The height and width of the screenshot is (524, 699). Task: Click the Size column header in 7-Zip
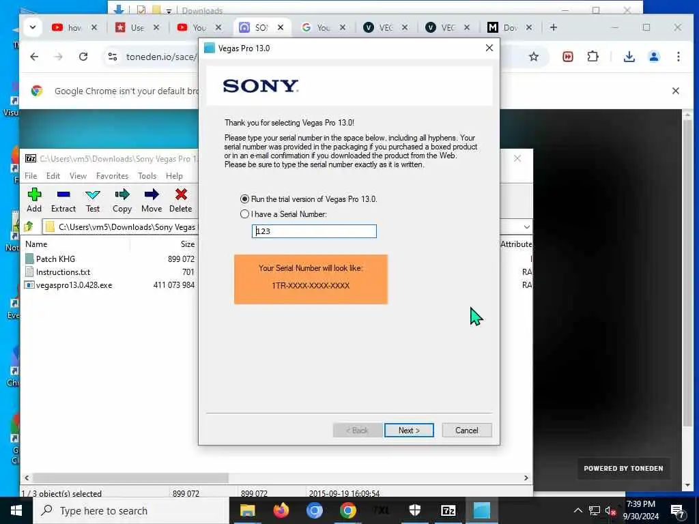(187, 244)
